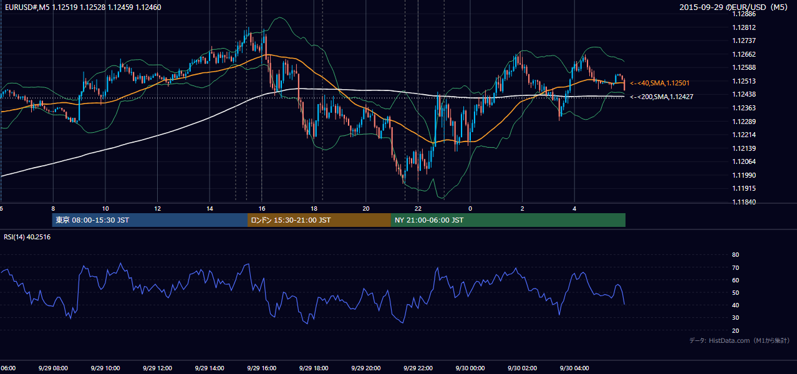Click hour marker 0 under price chart
This screenshot has width=797, height=374.
(x=470, y=208)
